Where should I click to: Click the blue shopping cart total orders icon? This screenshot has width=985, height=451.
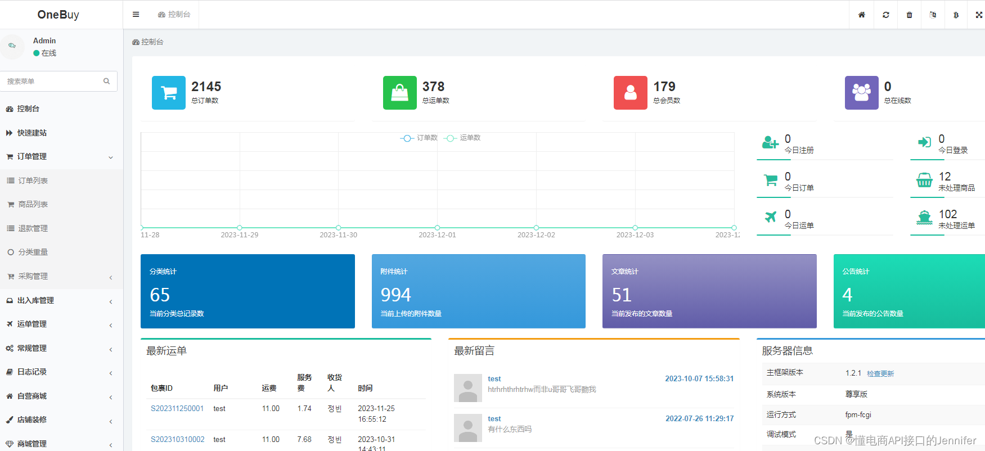click(x=169, y=93)
